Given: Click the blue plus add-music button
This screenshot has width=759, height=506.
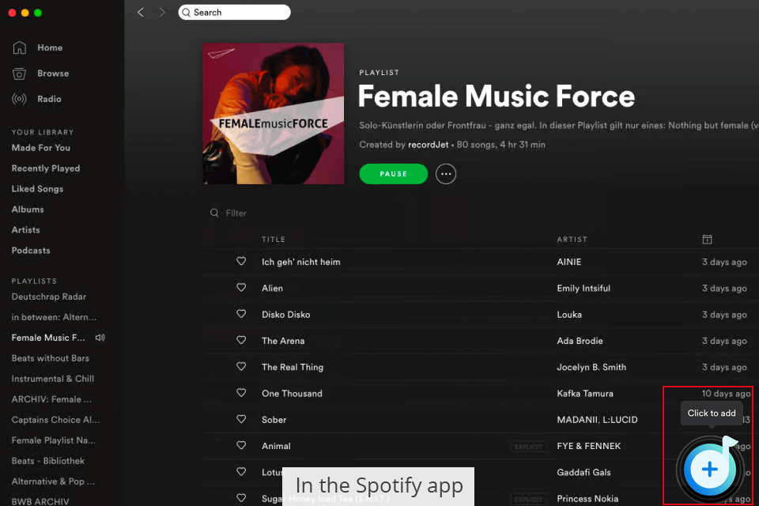Looking at the screenshot, I should click(710, 469).
